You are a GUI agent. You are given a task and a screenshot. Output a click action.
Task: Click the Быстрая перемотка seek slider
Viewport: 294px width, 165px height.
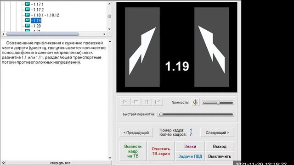(x=196, y=114)
